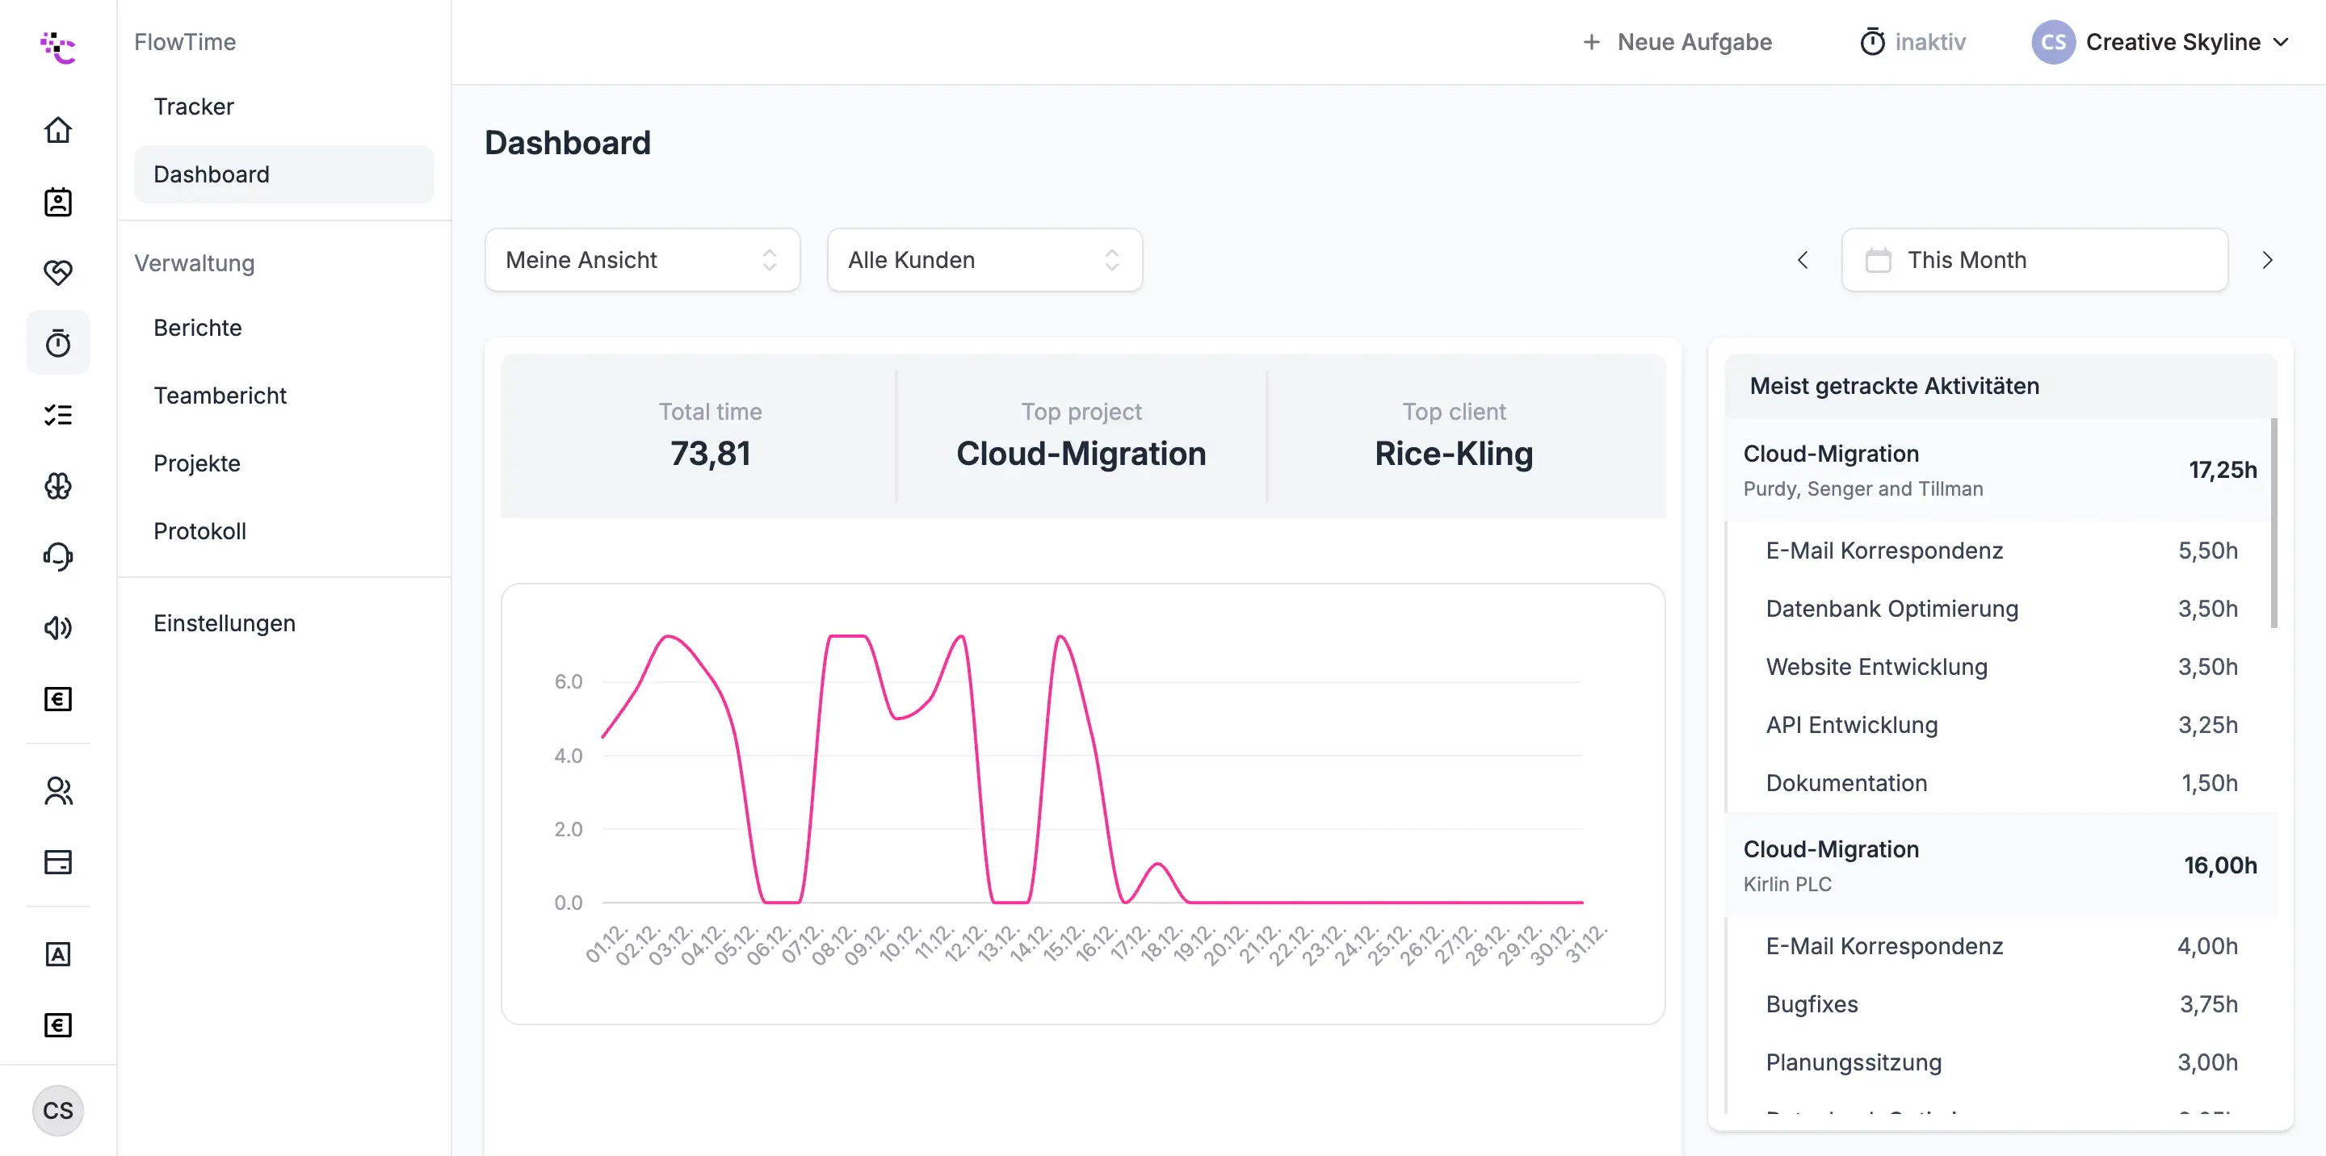Viewport: 2326px width, 1156px height.
Task: Open the This Month date picker
Action: pyautogui.click(x=2034, y=260)
